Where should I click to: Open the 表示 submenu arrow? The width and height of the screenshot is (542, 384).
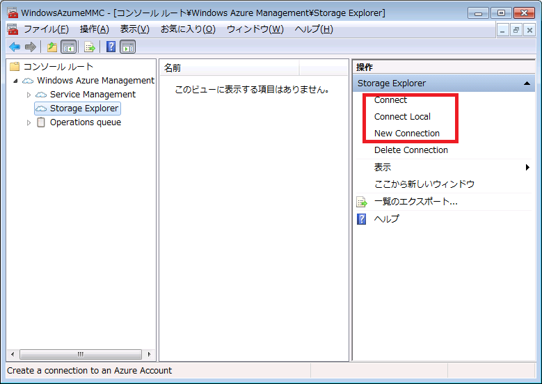(527, 167)
